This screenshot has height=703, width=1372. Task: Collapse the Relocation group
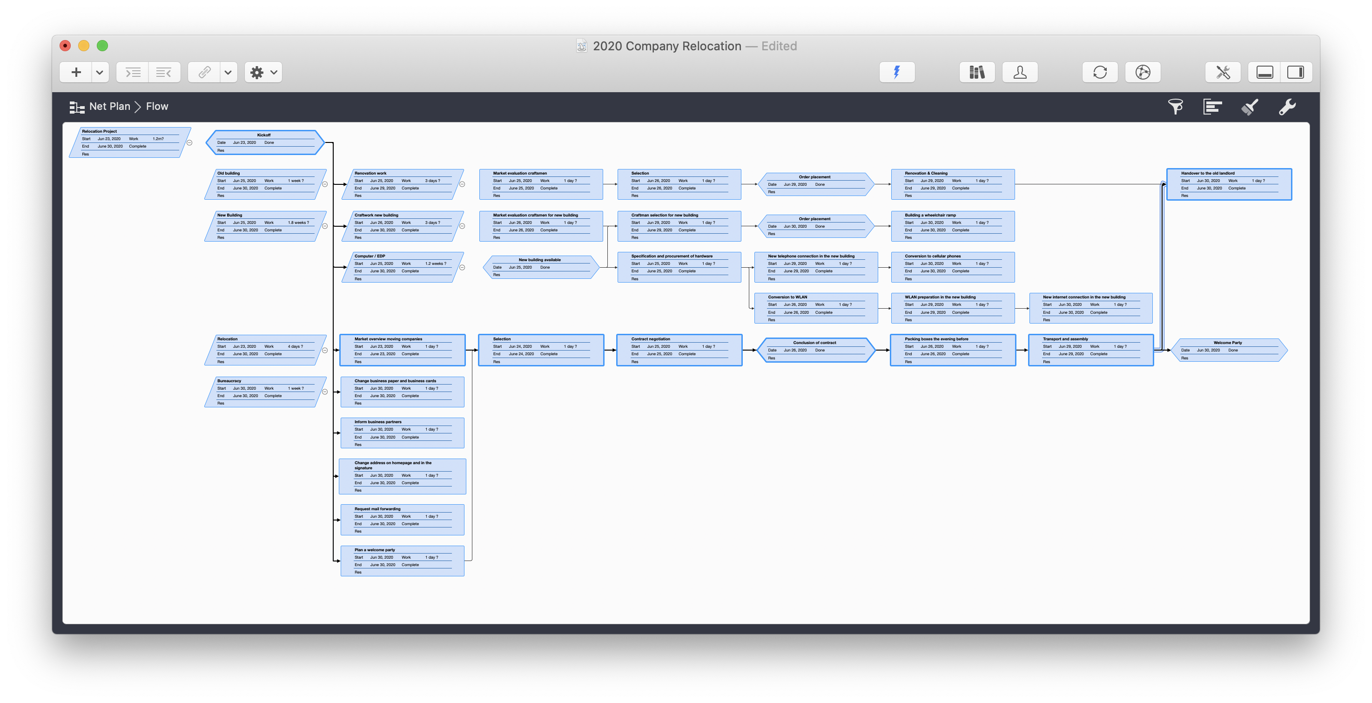(x=325, y=350)
